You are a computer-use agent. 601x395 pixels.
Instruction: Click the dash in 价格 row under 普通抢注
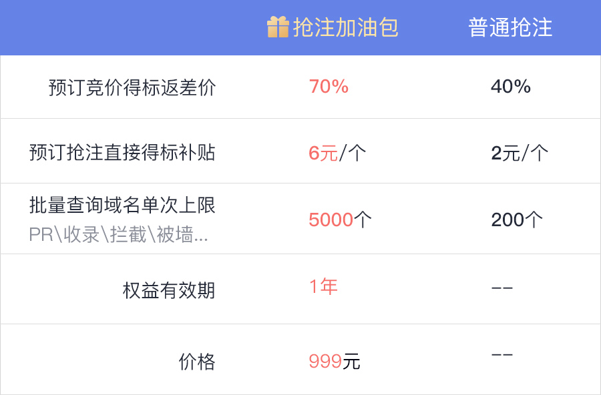(502, 355)
